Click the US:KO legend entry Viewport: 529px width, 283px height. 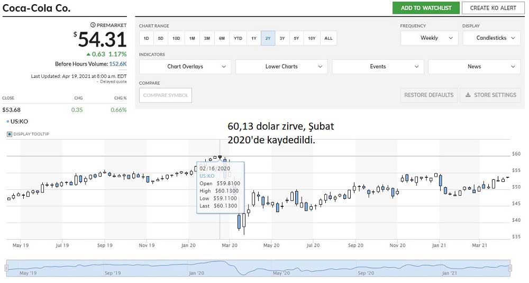click(17, 122)
